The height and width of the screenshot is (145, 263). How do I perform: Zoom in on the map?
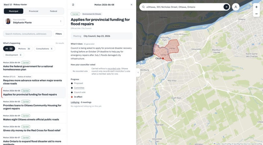[x=256, y=7]
